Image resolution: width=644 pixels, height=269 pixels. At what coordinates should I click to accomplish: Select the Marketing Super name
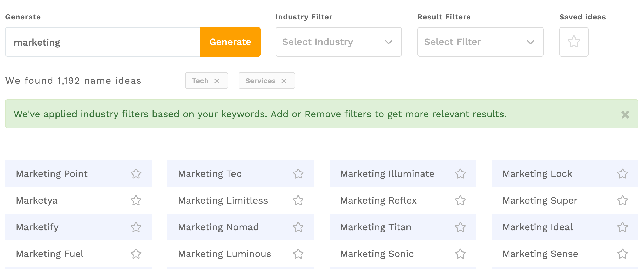[540, 200]
